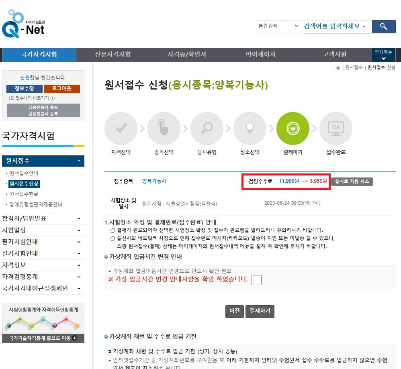Click the blue search magnifier icon

coord(384,27)
